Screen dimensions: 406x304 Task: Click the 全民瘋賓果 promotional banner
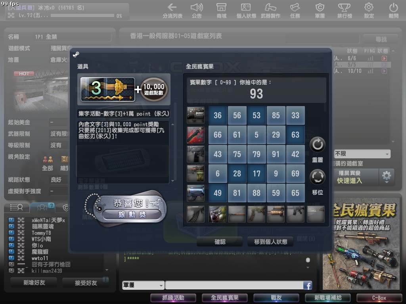click(x=361, y=244)
